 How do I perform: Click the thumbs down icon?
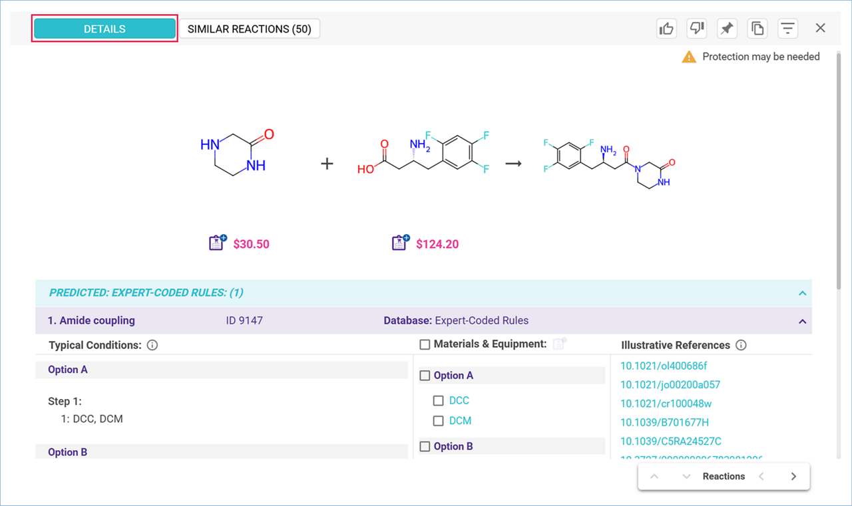[x=697, y=29]
